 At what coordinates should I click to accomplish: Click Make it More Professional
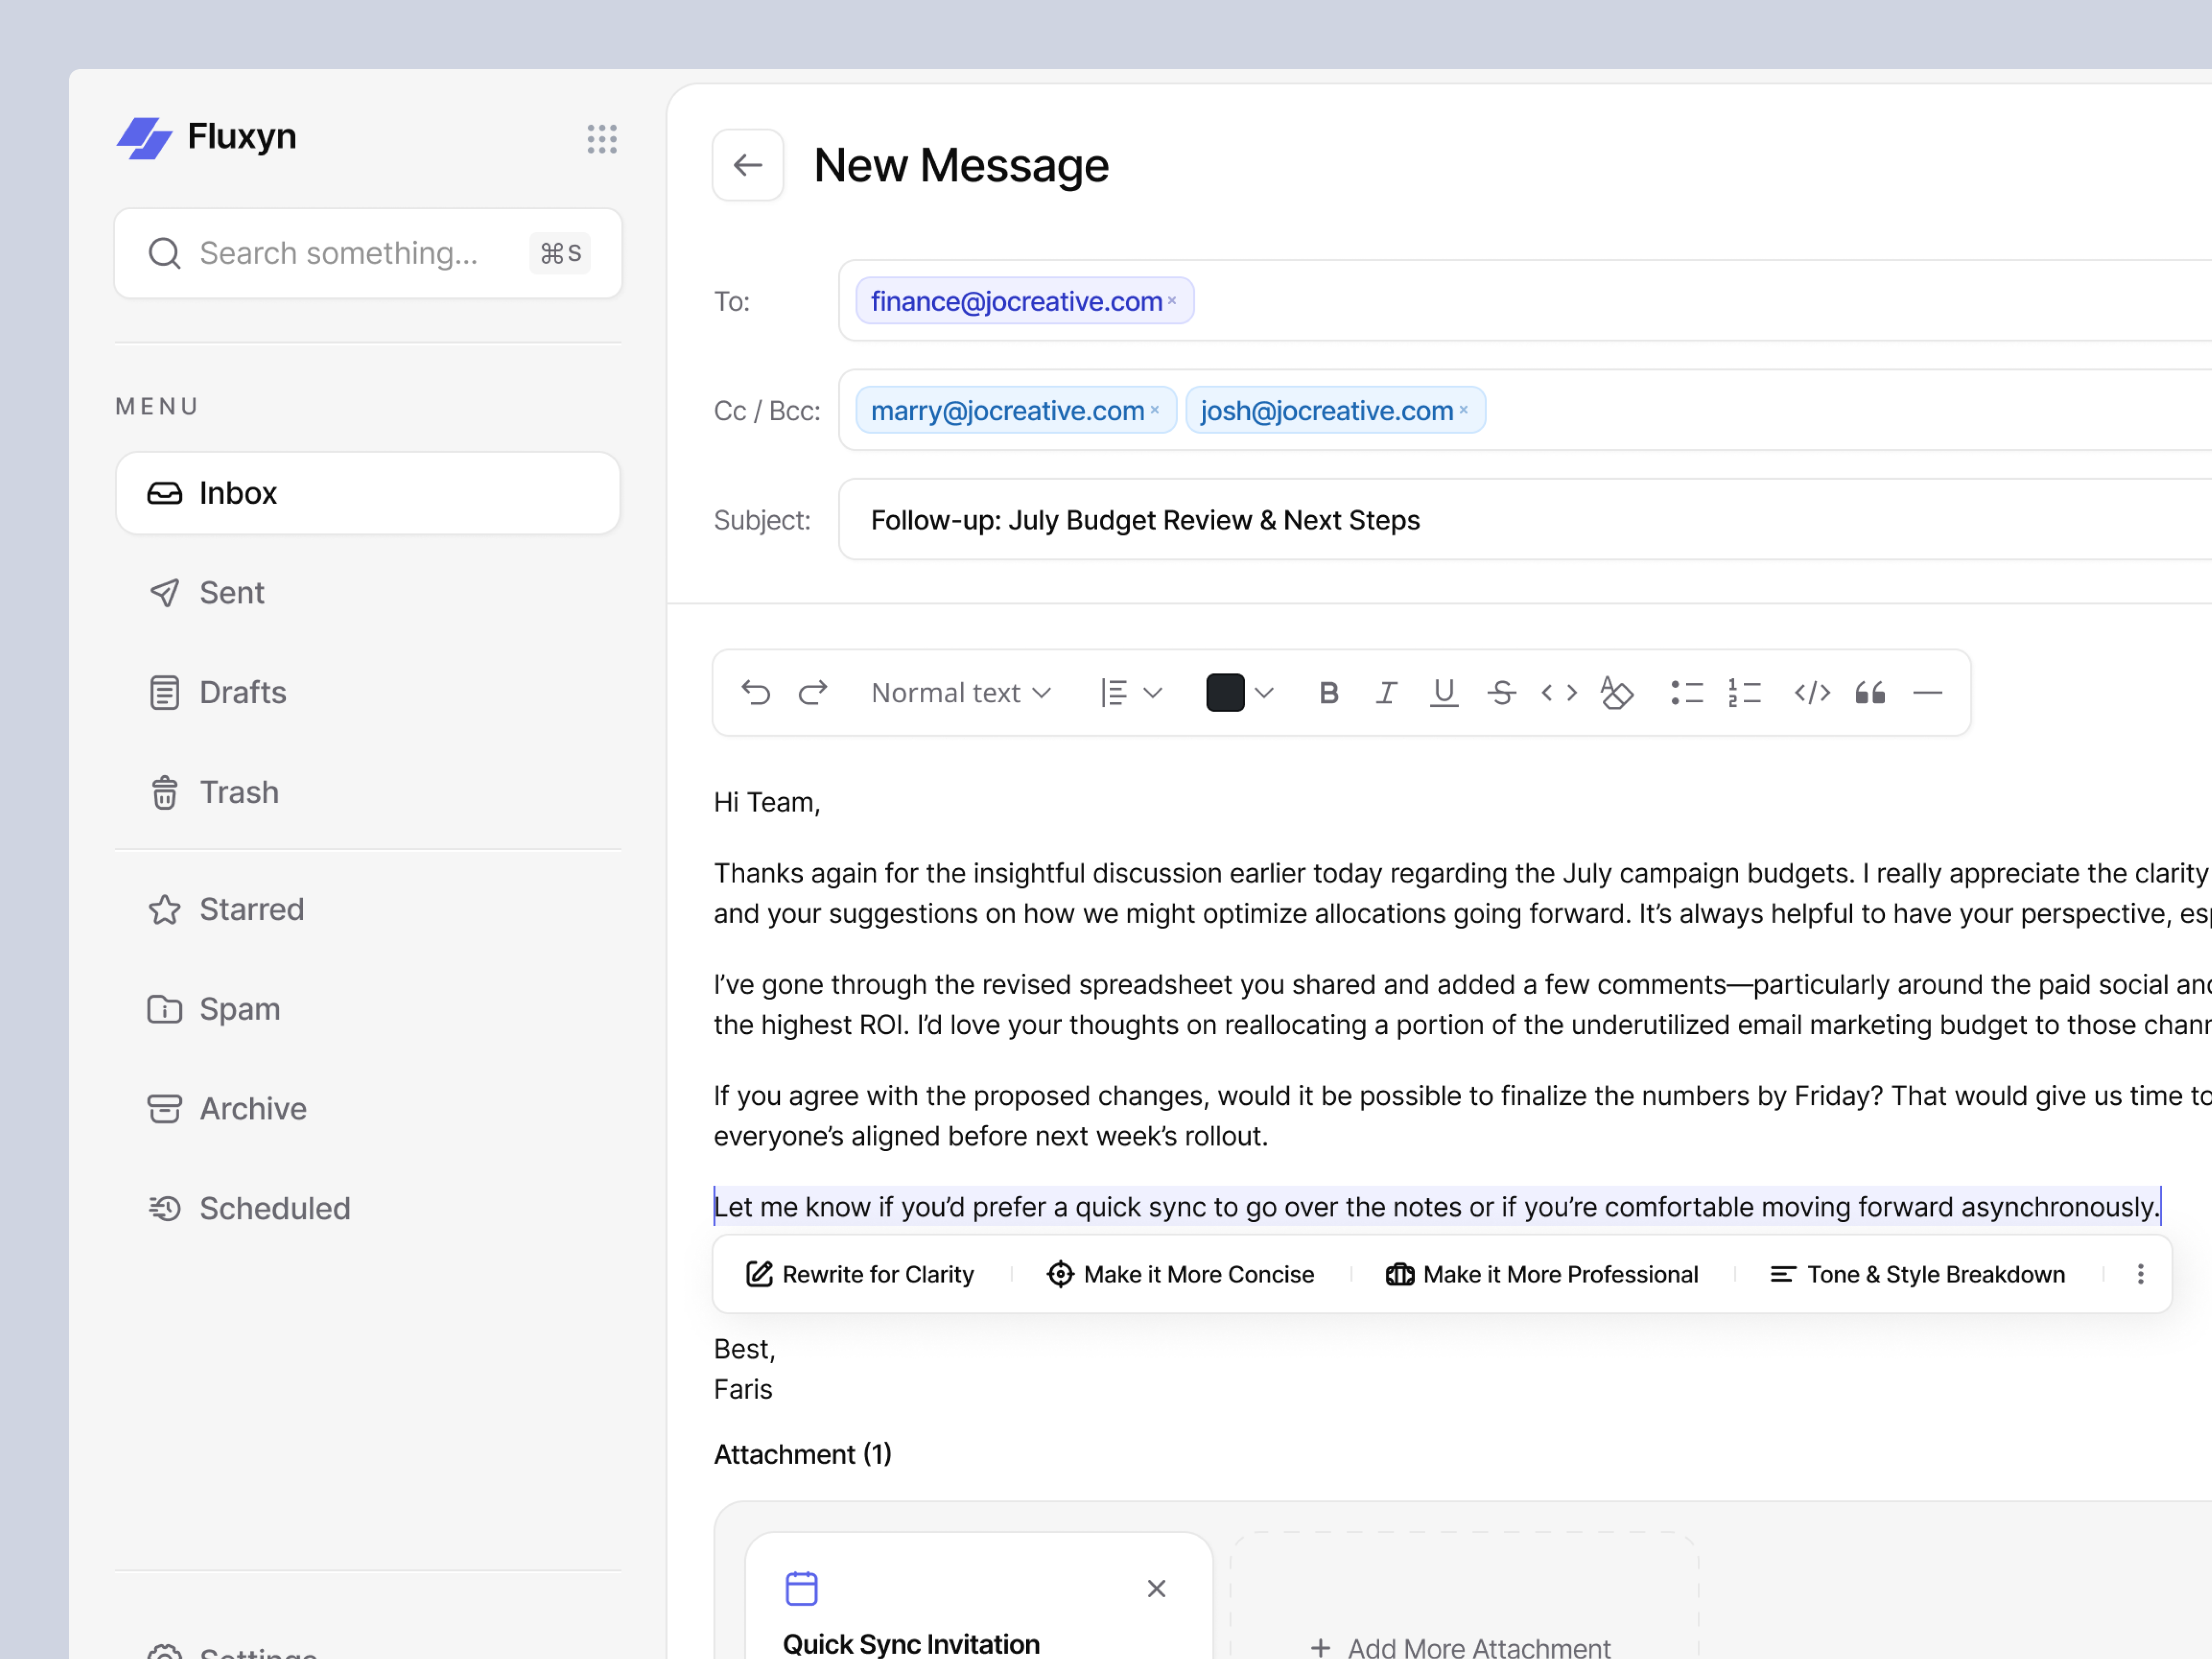point(1541,1275)
